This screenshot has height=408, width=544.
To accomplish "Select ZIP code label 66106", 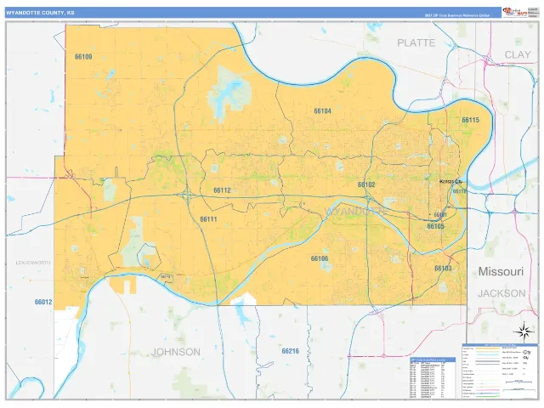I will pyautogui.click(x=320, y=258).
